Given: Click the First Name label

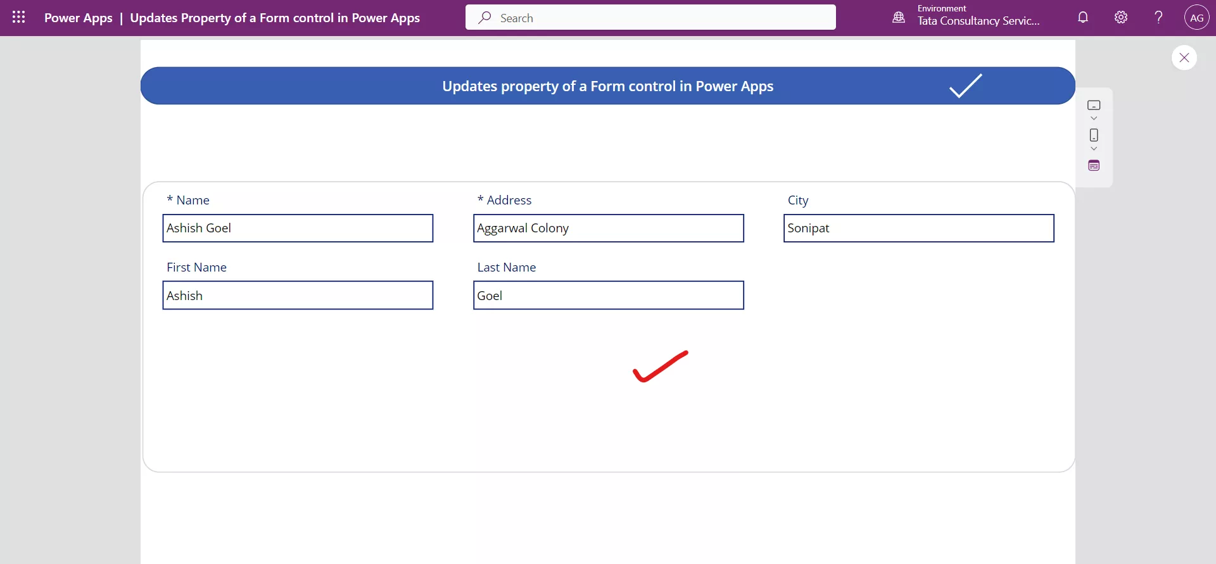Looking at the screenshot, I should coord(196,267).
